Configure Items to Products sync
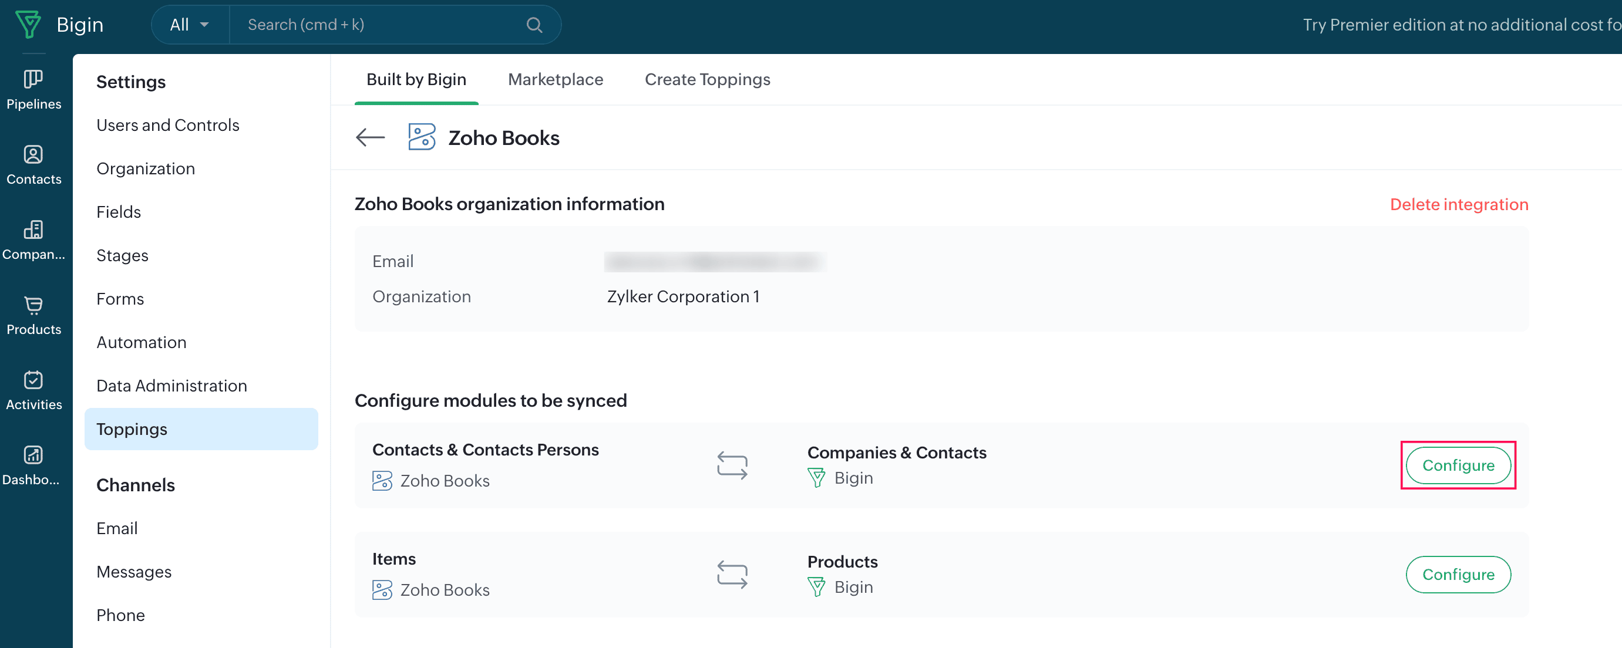 point(1458,575)
